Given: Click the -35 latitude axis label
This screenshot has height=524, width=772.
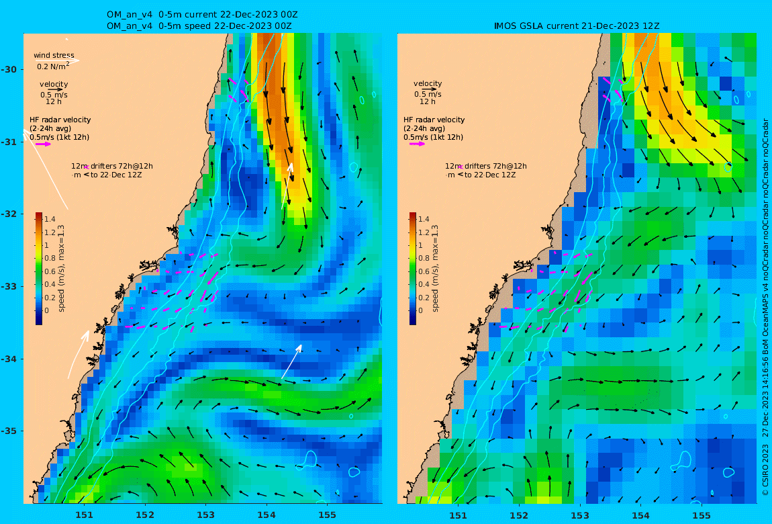Looking at the screenshot, I should point(8,431).
